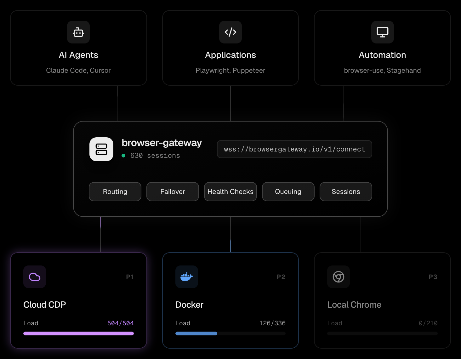Click the Automation monitor icon

(383, 32)
